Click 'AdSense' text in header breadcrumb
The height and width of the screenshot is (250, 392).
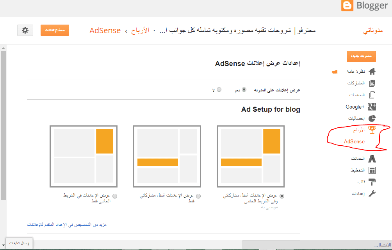click(105, 30)
